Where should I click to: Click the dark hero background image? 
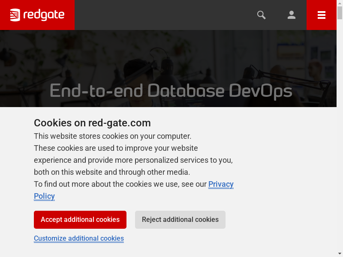tap(171, 51)
